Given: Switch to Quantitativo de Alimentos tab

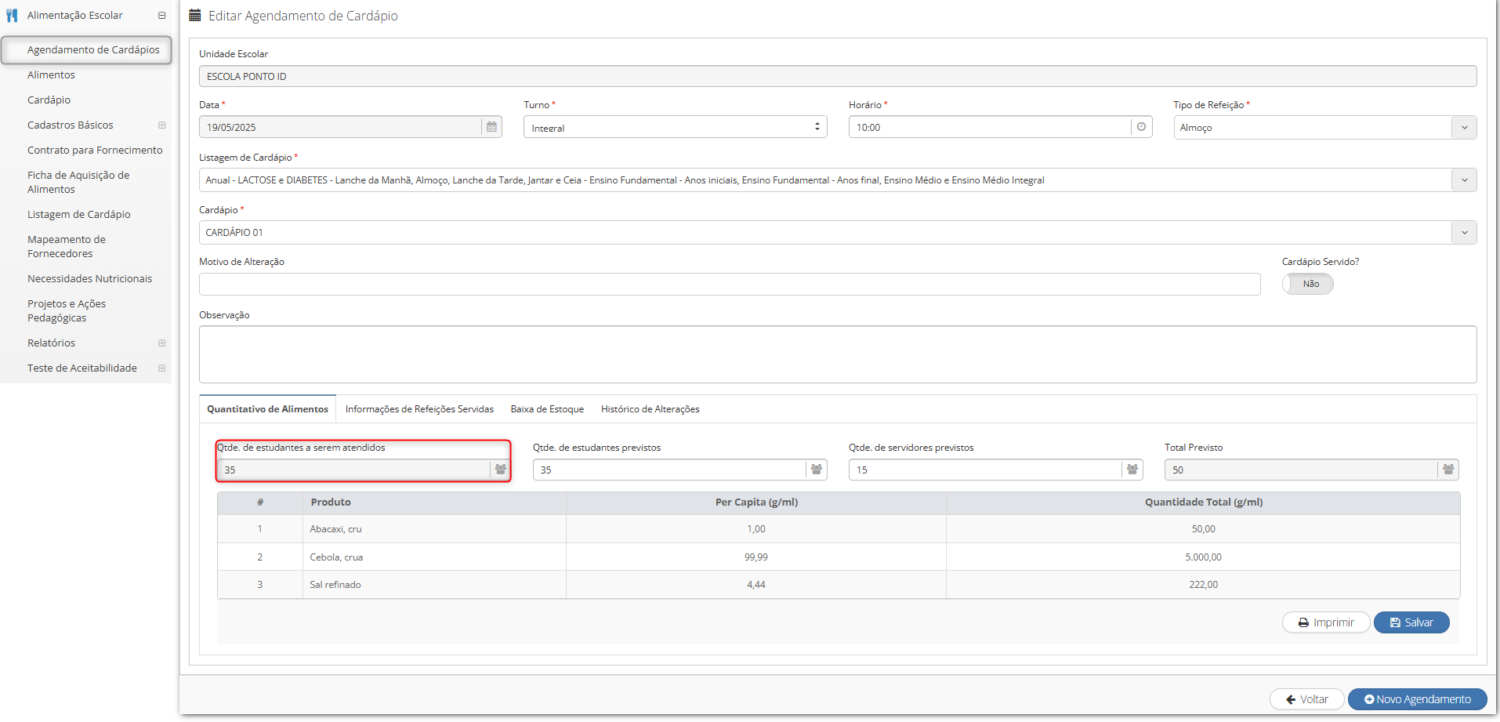Looking at the screenshot, I should 267,409.
